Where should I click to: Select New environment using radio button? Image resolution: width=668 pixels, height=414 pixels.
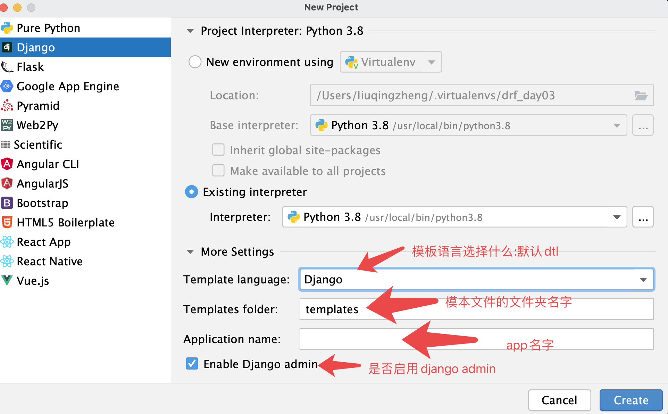coord(195,62)
